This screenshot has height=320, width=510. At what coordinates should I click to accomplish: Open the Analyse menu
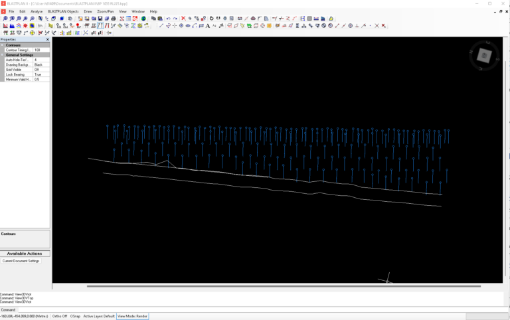point(37,11)
